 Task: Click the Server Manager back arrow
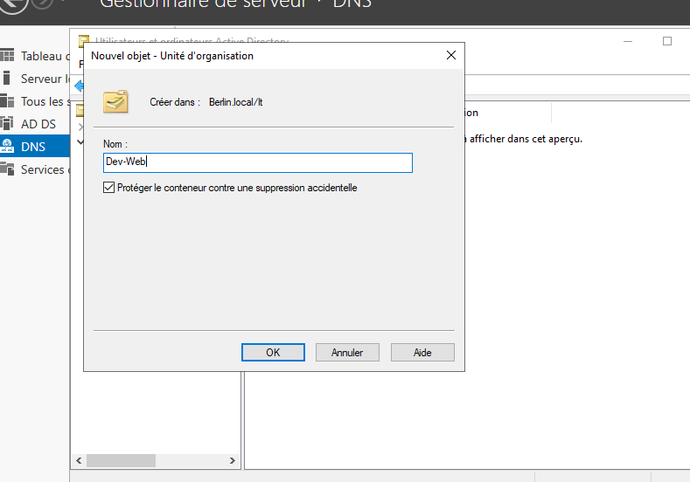point(10,4)
